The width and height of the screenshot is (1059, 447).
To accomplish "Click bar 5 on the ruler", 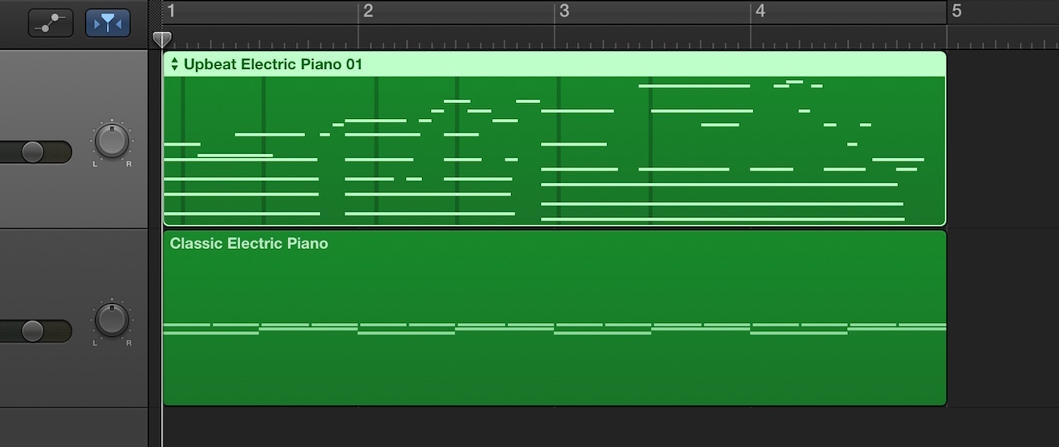I will pos(956,12).
